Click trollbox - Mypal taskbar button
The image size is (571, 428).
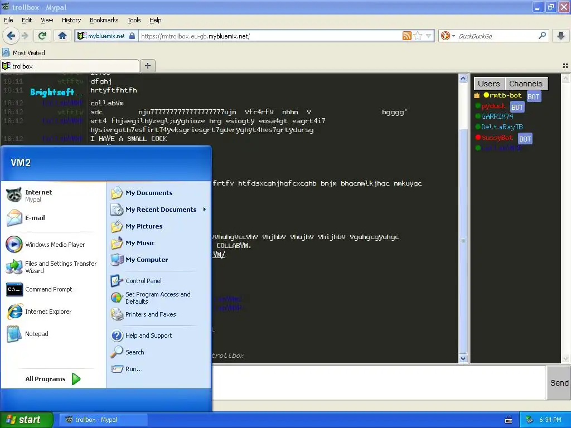point(103,420)
